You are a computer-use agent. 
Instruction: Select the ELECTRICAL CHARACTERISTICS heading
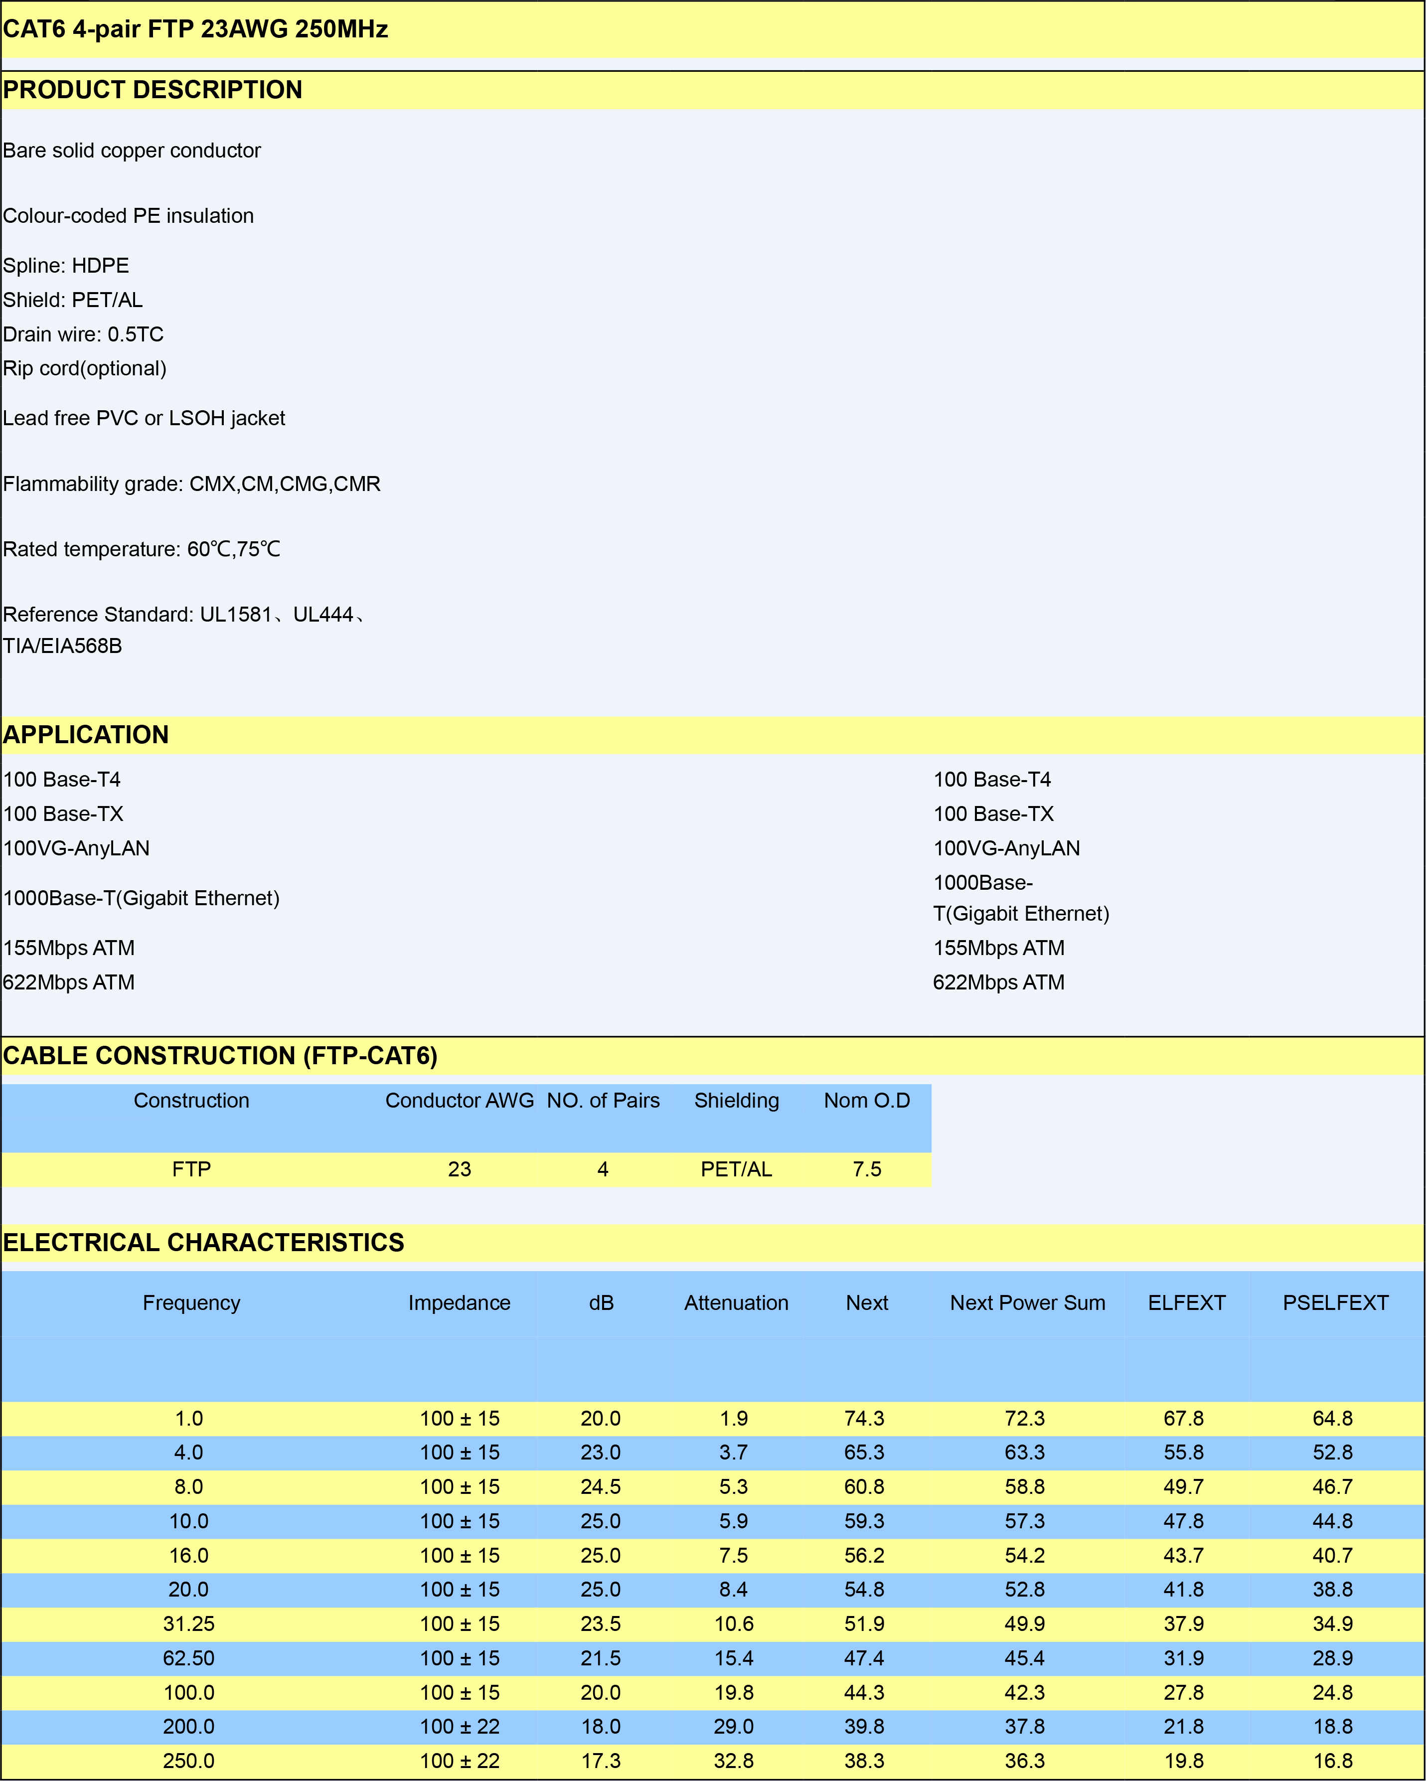click(x=203, y=1242)
